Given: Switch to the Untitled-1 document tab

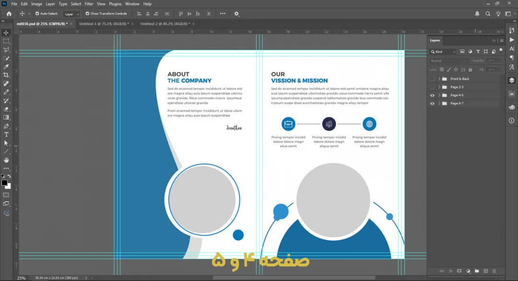Looking at the screenshot, I should 104,23.
